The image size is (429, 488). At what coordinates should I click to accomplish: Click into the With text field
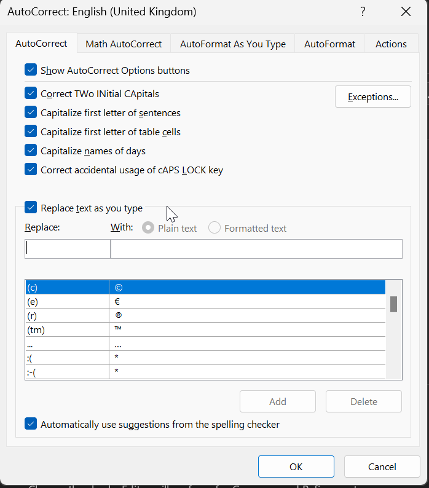[x=256, y=249]
